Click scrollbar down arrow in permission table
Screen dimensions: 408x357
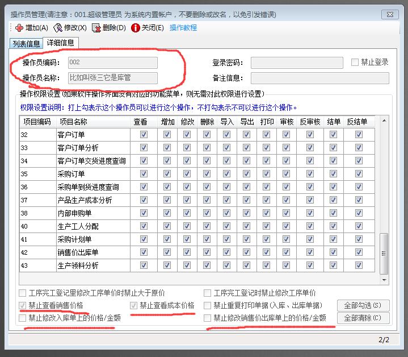[385, 280]
